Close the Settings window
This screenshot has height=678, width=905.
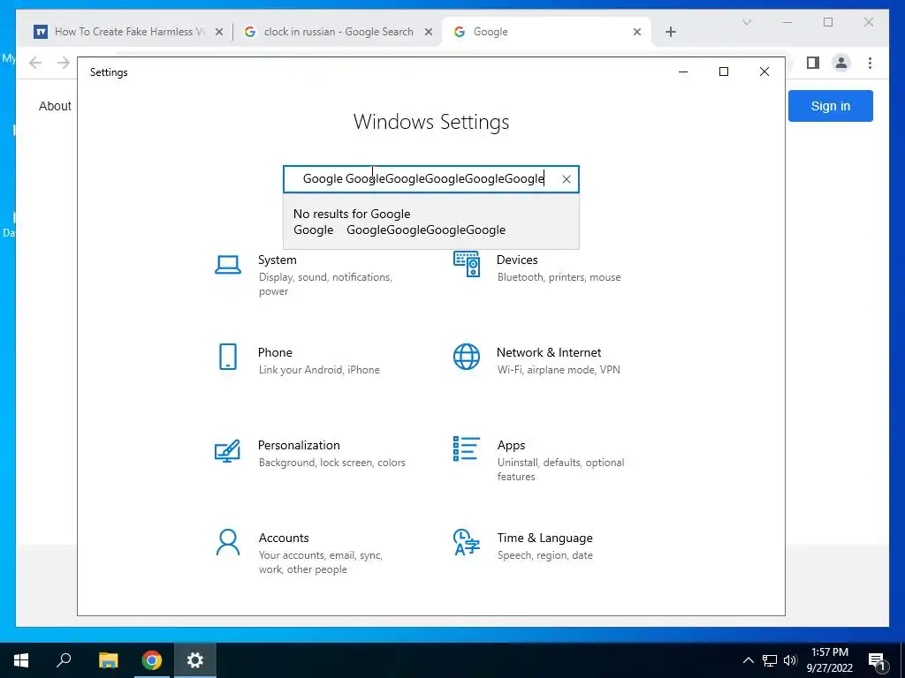(x=764, y=72)
